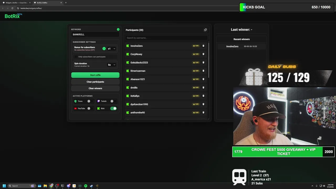Viewport: 336px width, 189px height.
Task: Click the Start raffle button
Action: (x=95, y=75)
